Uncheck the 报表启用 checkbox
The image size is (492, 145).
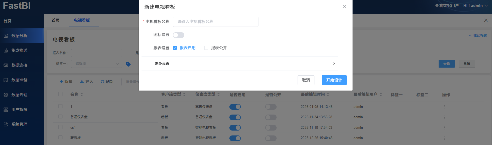[x=175, y=48]
